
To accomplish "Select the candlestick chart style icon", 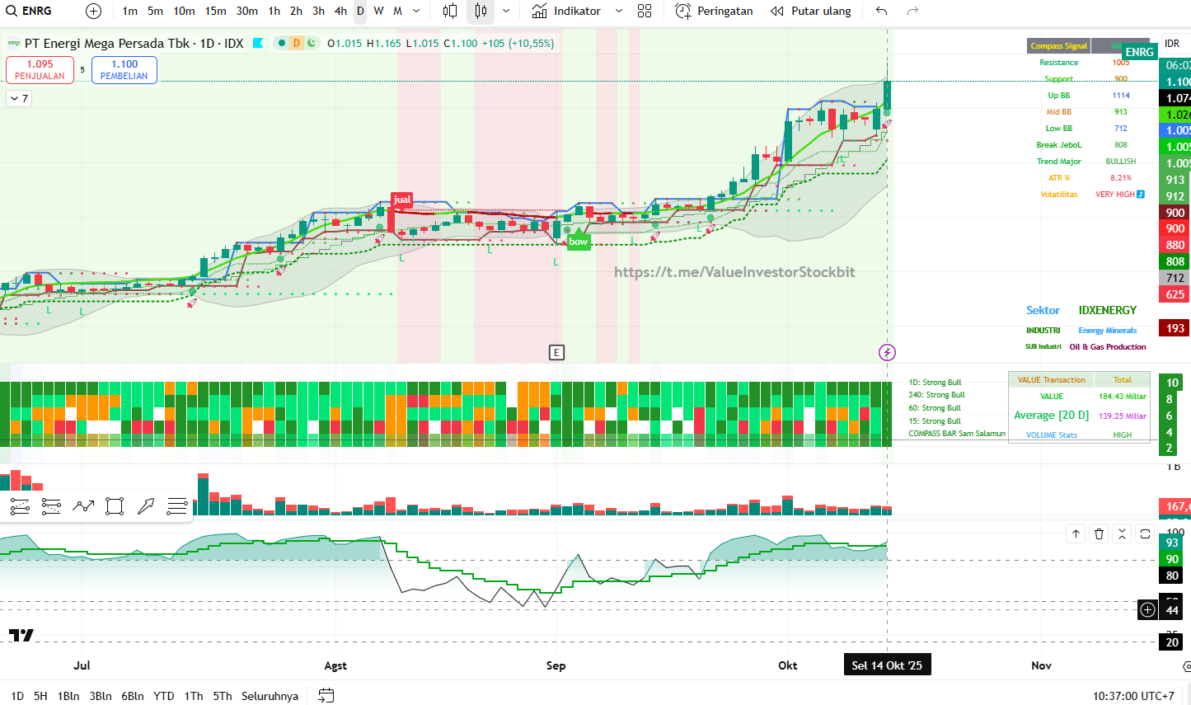I will click(481, 11).
